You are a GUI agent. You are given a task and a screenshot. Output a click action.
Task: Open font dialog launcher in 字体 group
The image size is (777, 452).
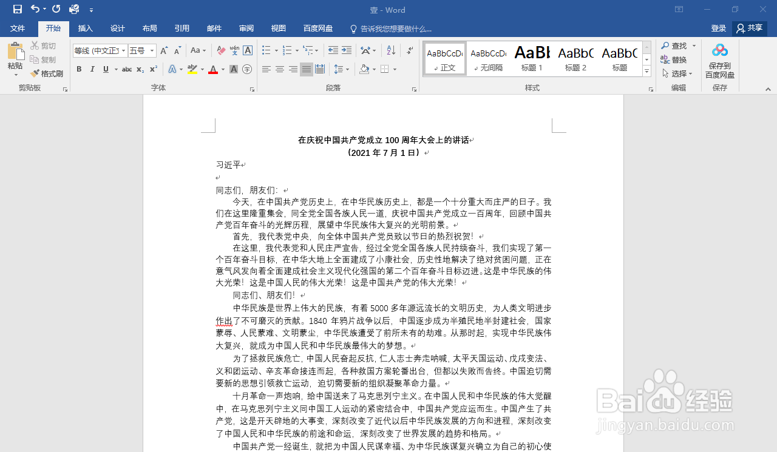point(252,89)
